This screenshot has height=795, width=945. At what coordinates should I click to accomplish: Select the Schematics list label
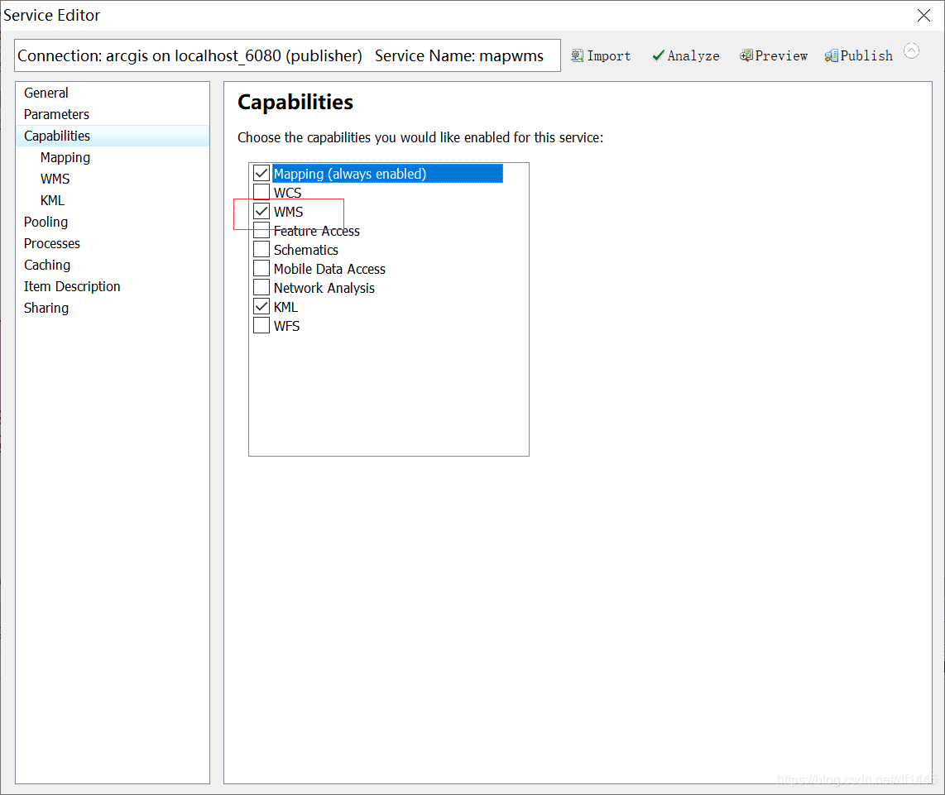(x=305, y=250)
